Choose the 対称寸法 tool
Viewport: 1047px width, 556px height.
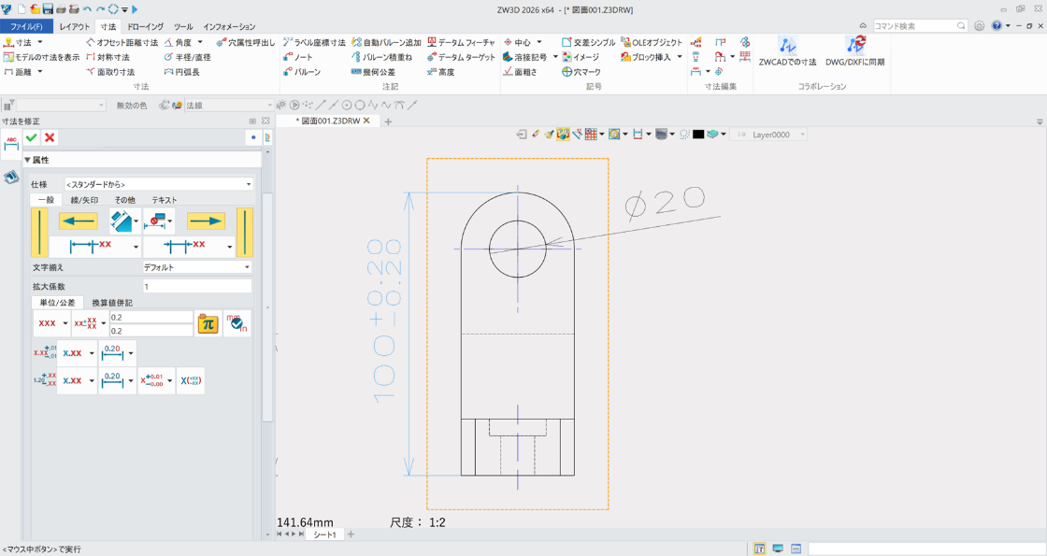(x=108, y=57)
